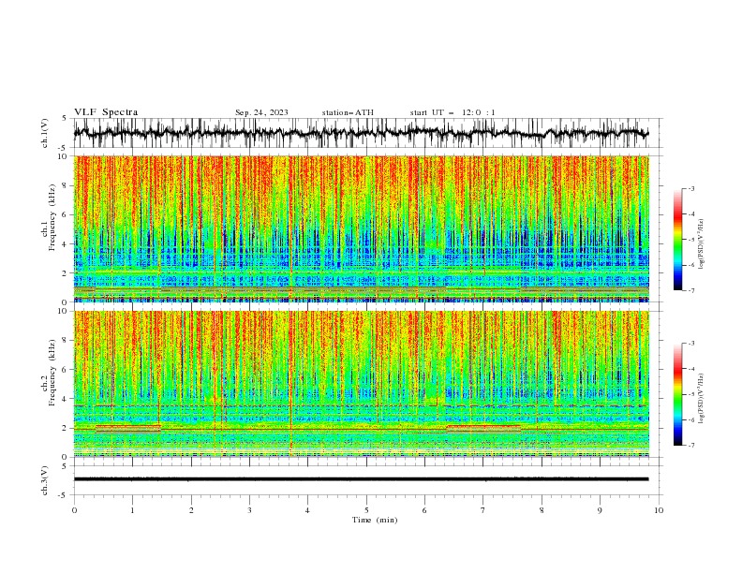Click the time axis tick label '9'
This screenshot has height=573, width=742.
point(600,510)
